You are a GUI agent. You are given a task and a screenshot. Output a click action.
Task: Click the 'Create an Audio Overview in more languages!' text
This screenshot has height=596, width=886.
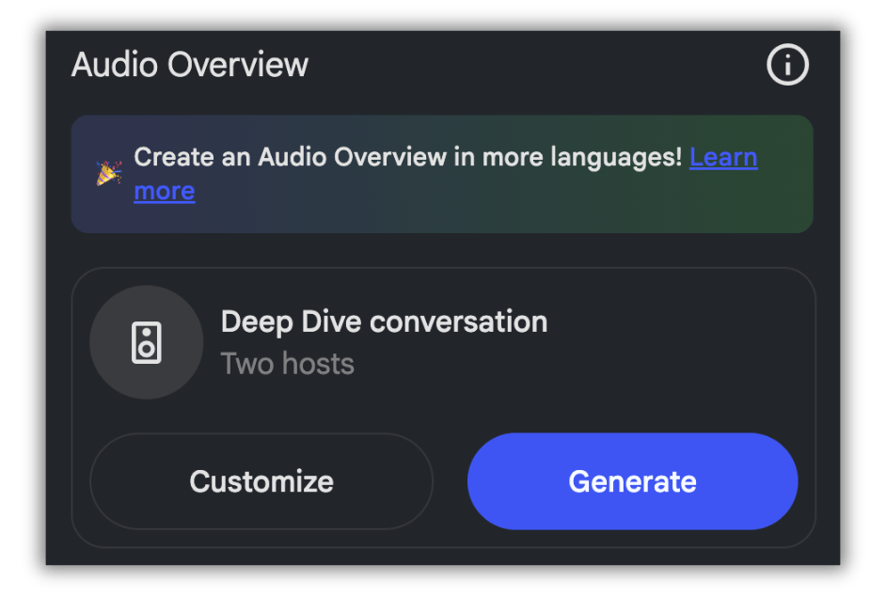[x=408, y=157]
